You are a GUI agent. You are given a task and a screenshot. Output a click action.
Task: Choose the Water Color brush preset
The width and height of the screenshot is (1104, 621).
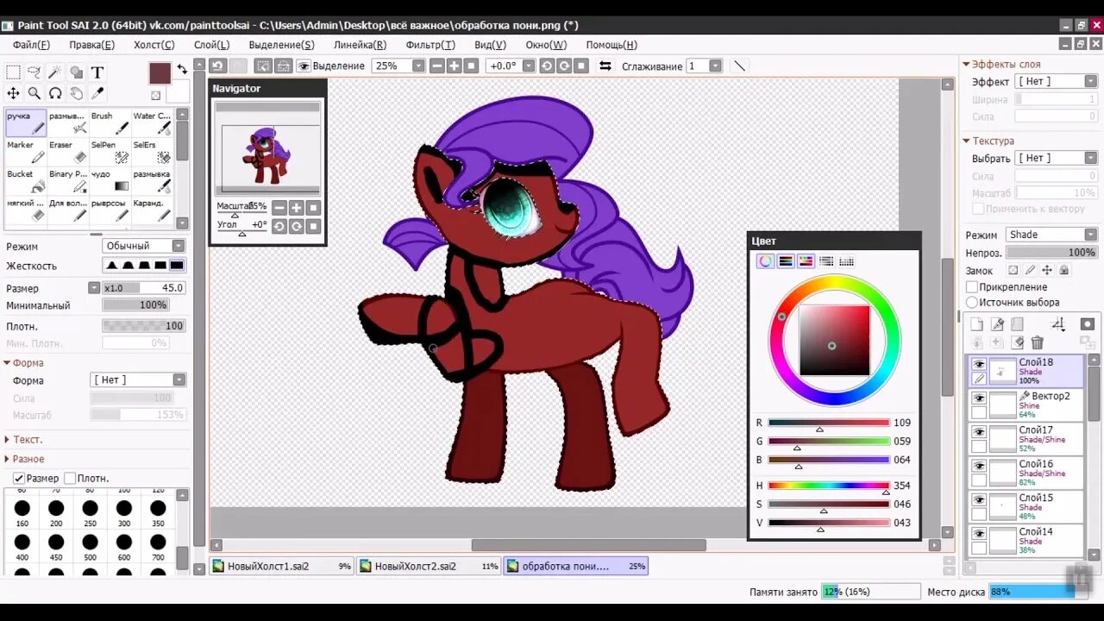(152, 122)
